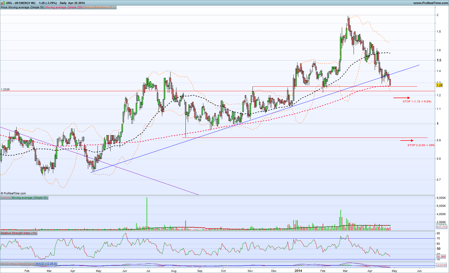Viewport: 449px width, 273px height.
Task: Select the Volume panel label
Action: pyautogui.click(x=6, y=198)
